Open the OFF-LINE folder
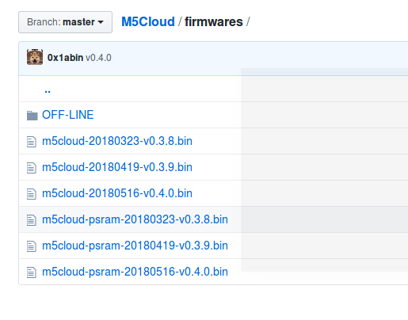Image resolution: width=408 pixels, height=320 pixels. click(68, 115)
